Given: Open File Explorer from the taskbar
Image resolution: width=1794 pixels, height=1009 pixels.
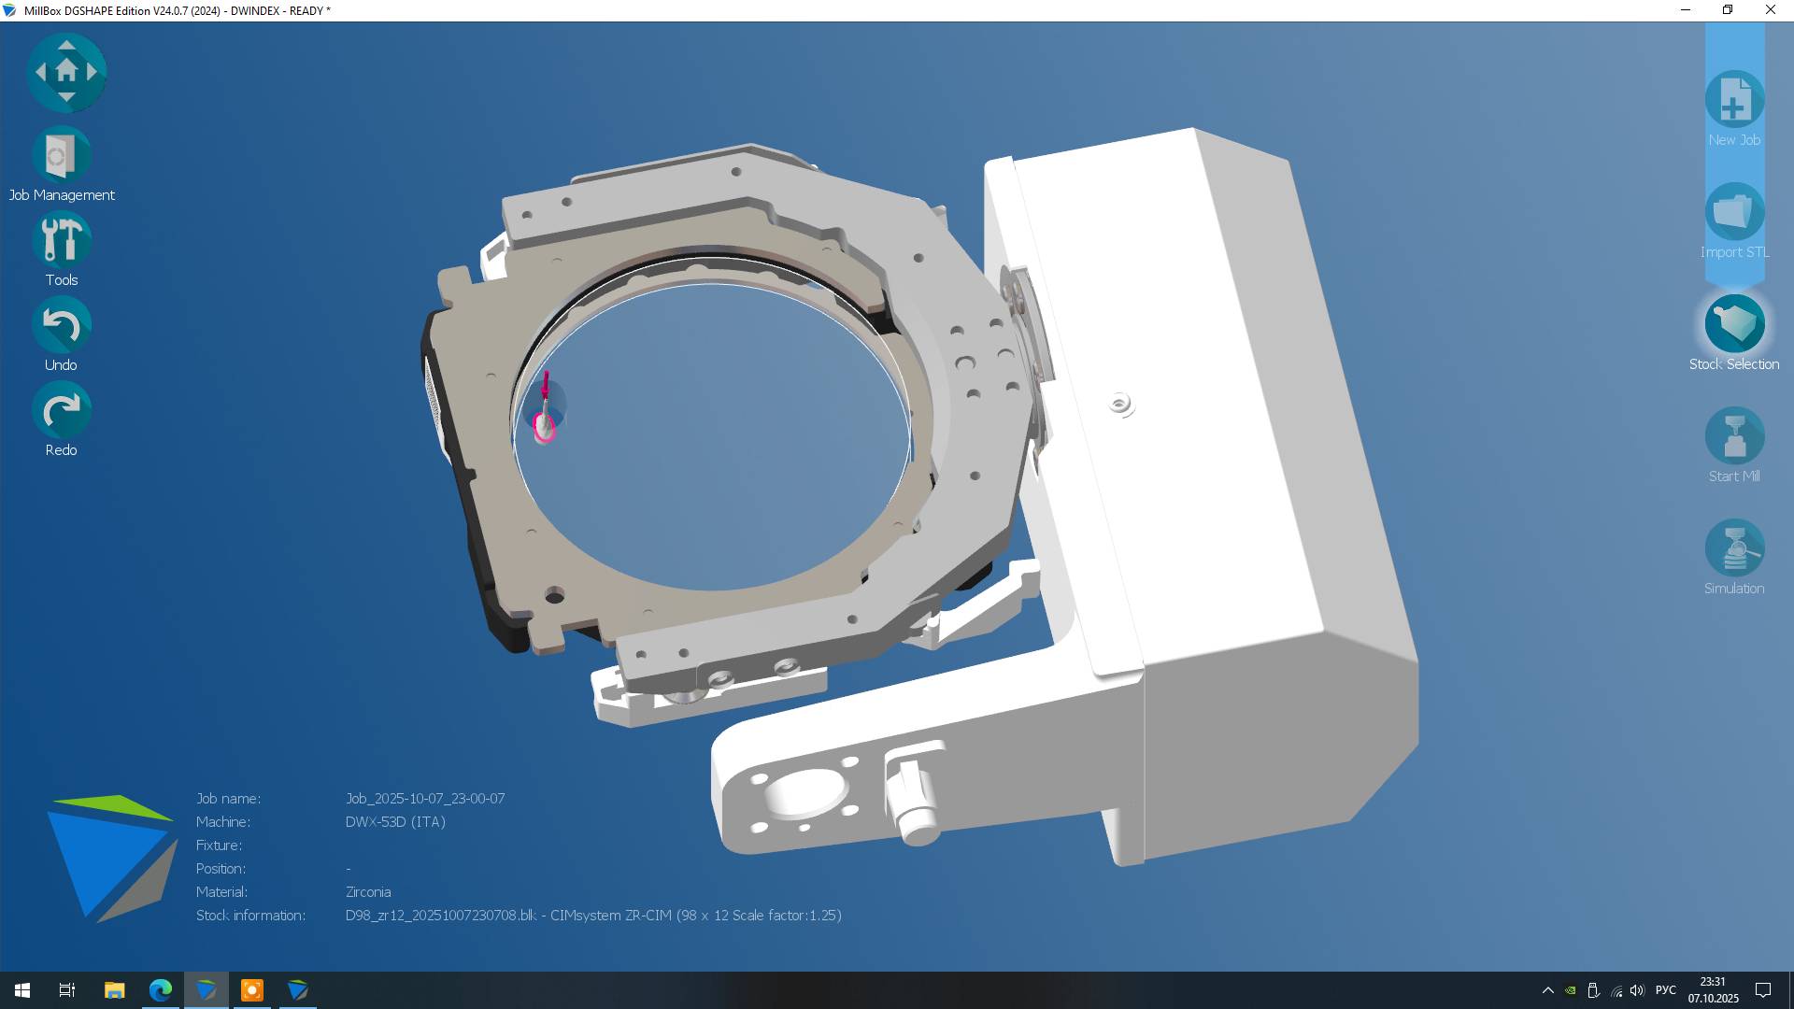Looking at the screenshot, I should [114, 990].
